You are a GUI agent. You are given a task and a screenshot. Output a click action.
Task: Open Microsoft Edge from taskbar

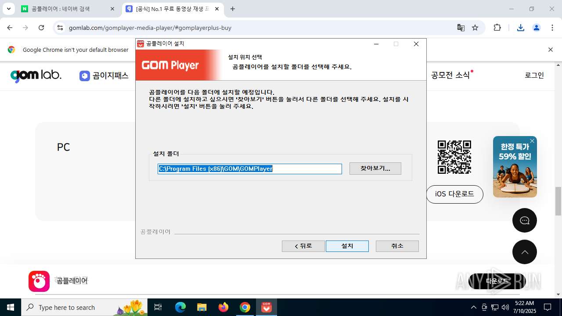pyautogui.click(x=180, y=307)
